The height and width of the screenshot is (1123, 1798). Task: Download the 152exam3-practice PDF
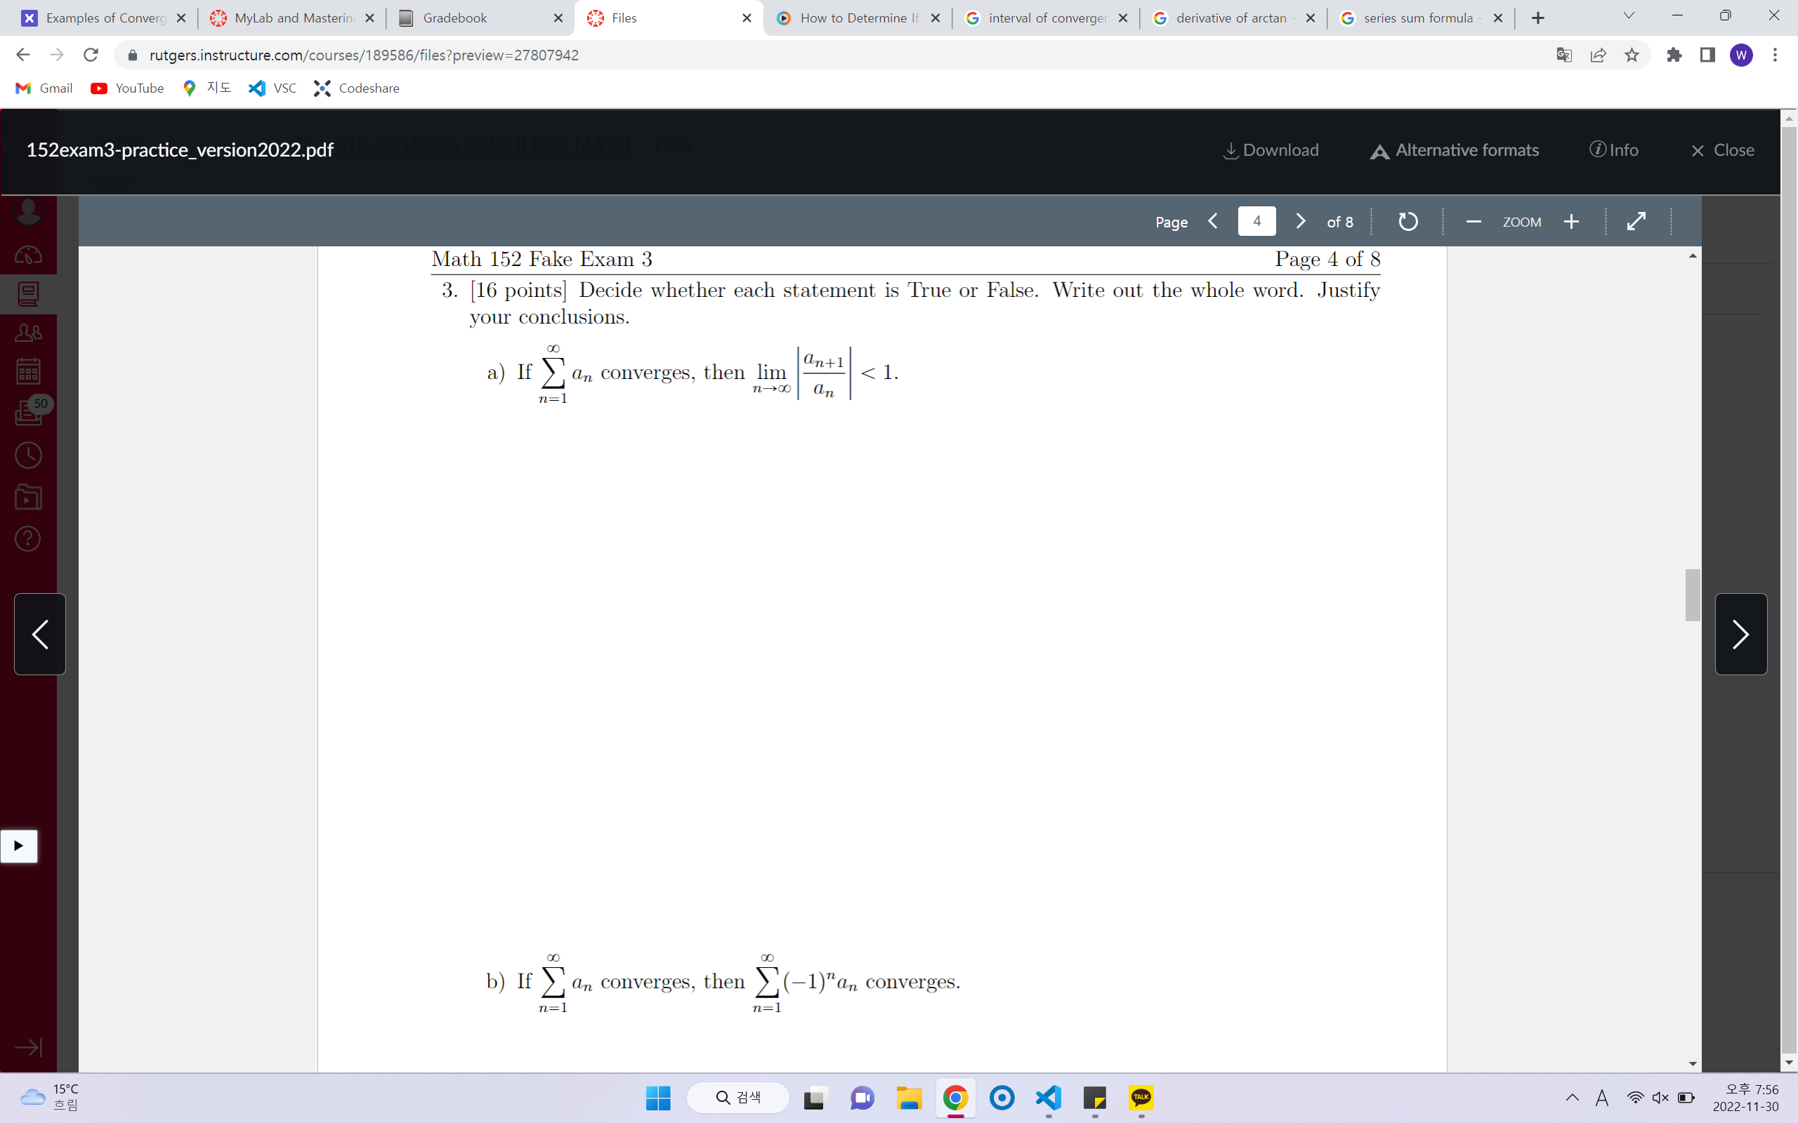(1271, 149)
